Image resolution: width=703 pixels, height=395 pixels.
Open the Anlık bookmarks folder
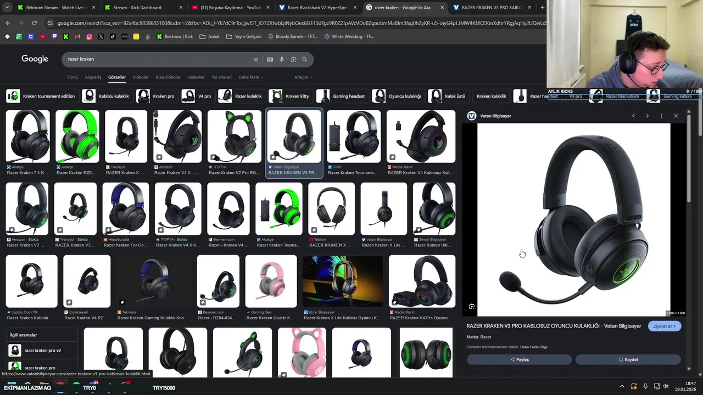(210, 37)
